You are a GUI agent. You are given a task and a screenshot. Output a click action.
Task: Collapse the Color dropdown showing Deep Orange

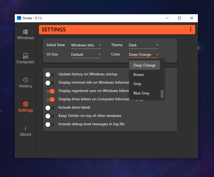pos(144,54)
